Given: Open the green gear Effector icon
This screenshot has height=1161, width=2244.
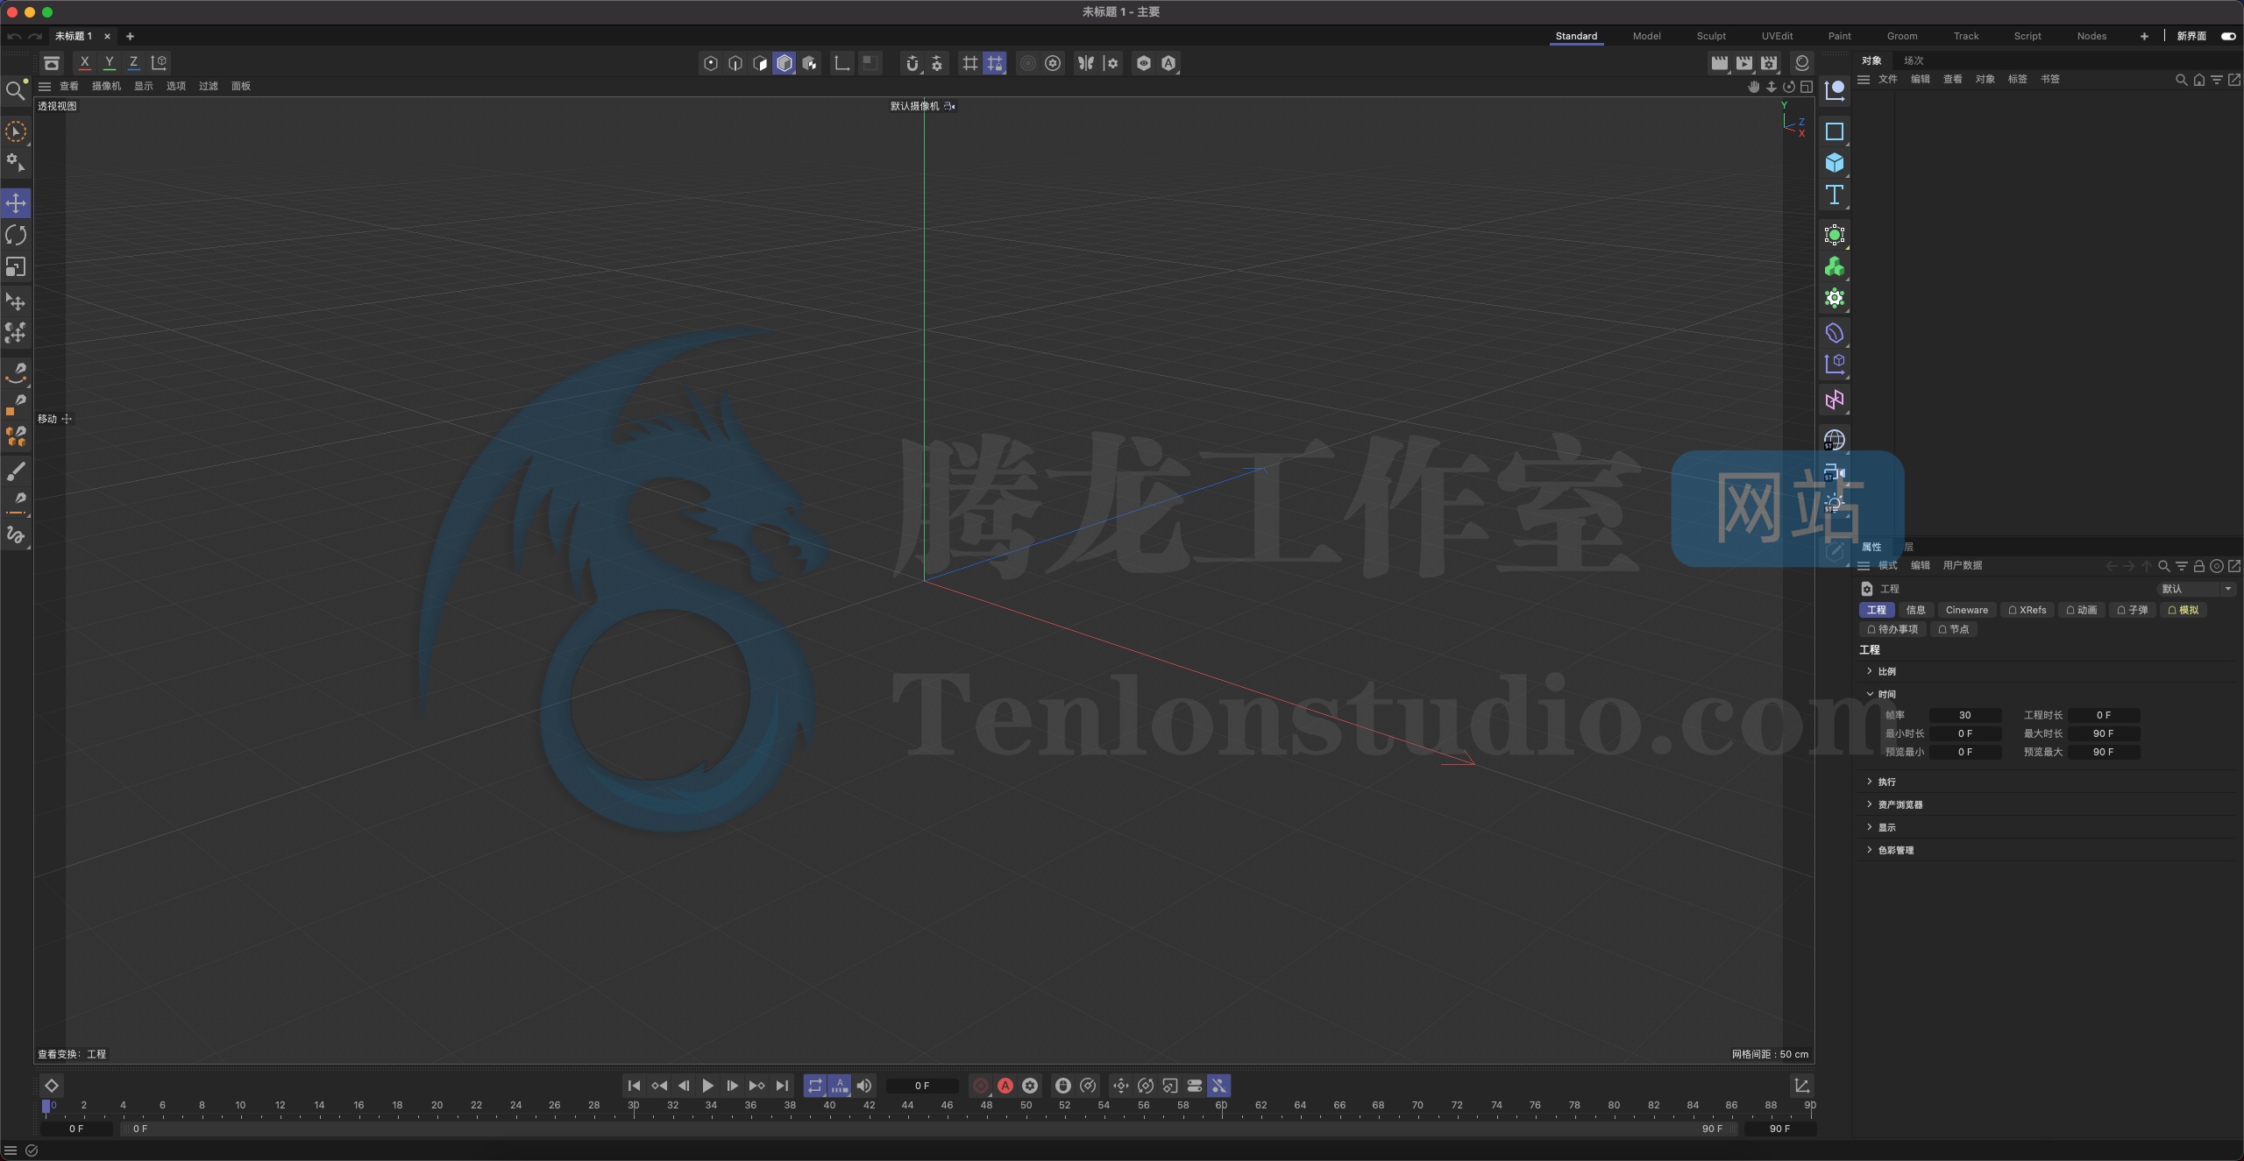Looking at the screenshot, I should 1834,298.
